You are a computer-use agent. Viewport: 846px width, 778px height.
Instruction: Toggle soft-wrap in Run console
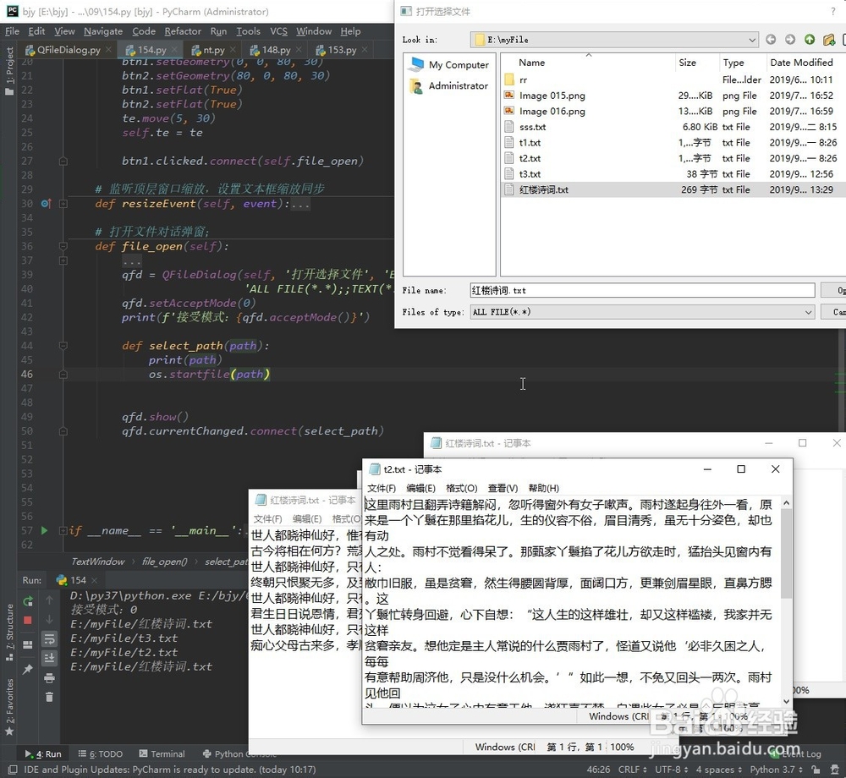point(49,639)
